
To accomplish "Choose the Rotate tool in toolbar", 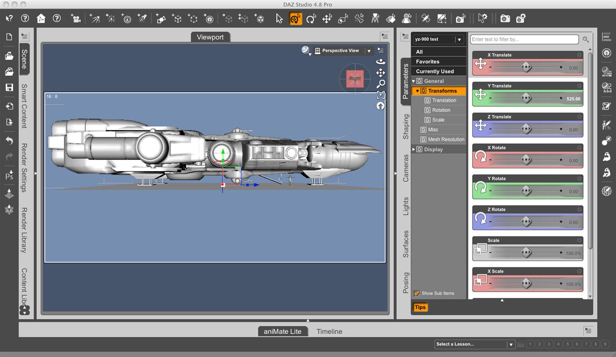I will coord(311,18).
